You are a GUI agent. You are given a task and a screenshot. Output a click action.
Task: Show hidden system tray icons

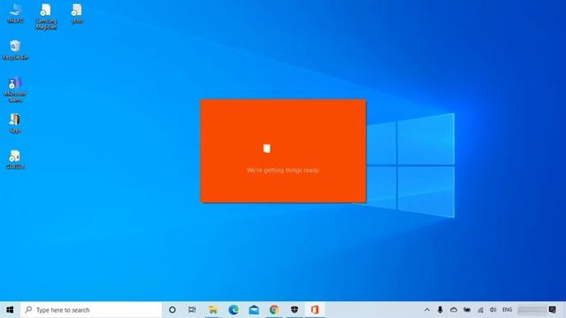coord(427,310)
